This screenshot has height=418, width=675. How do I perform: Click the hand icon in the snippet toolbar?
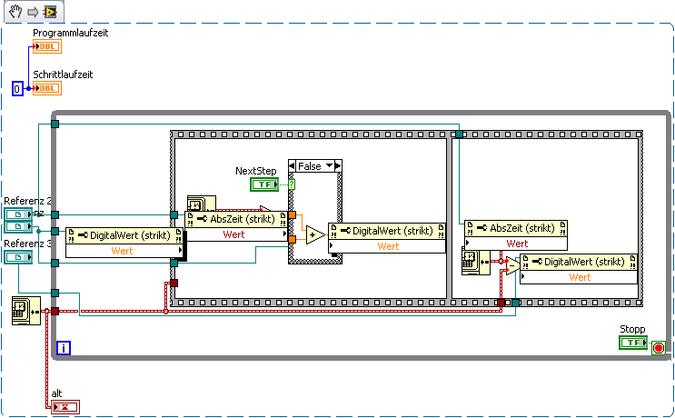[x=15, y=12]
